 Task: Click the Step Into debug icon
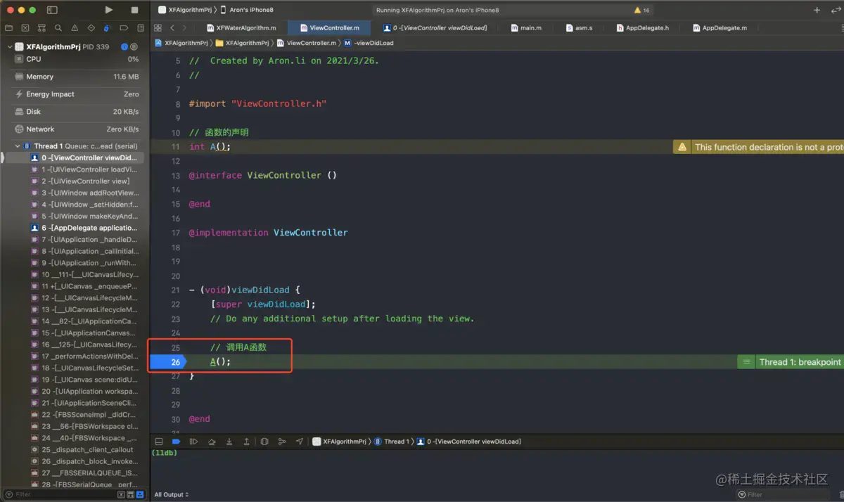(x=229, y=442)
